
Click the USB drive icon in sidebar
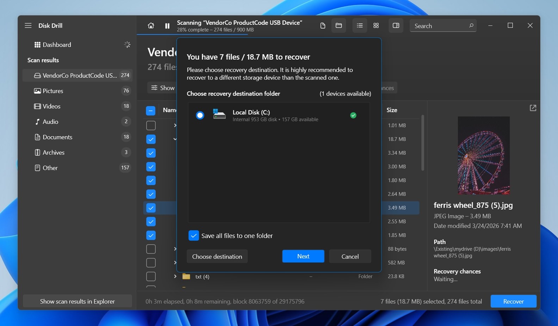(37, 75)
